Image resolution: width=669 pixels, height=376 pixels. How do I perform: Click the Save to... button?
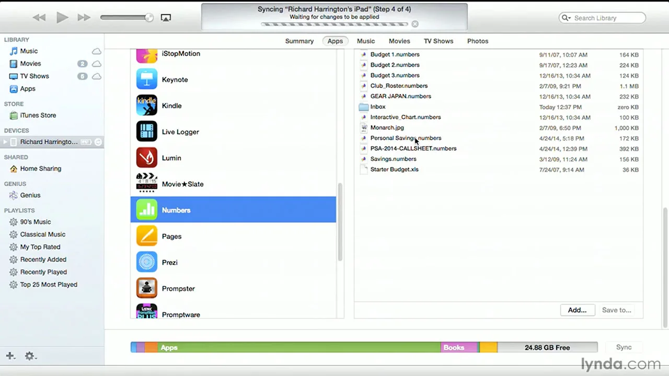pos(616,310)
